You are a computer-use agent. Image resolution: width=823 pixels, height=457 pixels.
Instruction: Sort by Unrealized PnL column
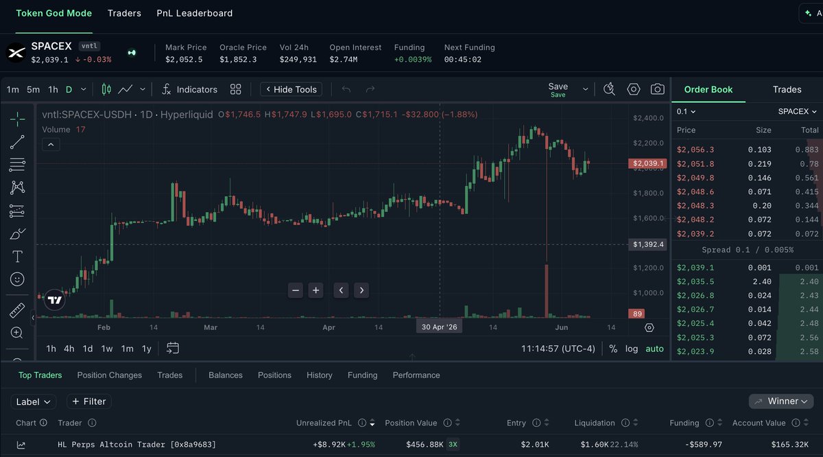coord(335,423)
